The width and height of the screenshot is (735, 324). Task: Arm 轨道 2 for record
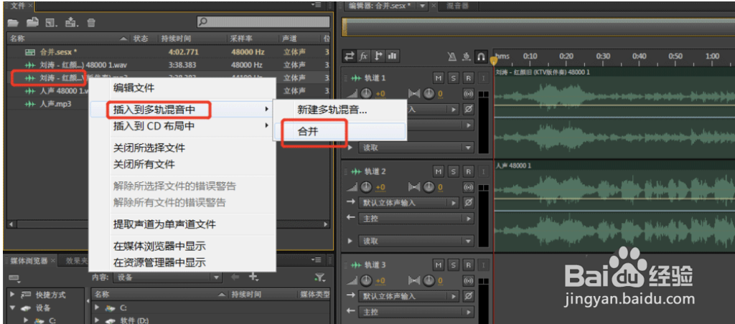point(468,171)
